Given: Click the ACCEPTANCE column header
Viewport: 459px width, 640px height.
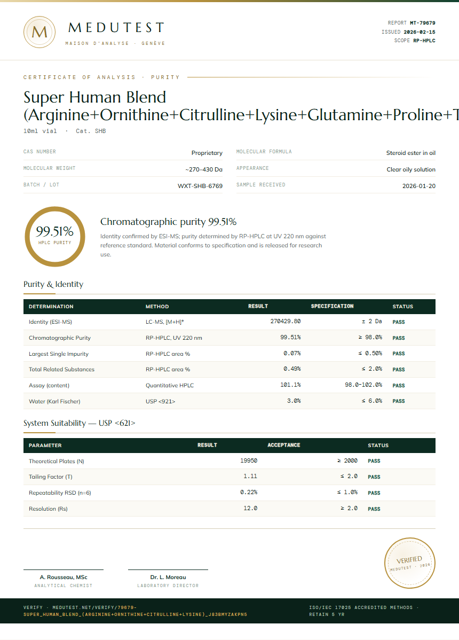Looking at the screenshot, I should click(x=284, y=445).
